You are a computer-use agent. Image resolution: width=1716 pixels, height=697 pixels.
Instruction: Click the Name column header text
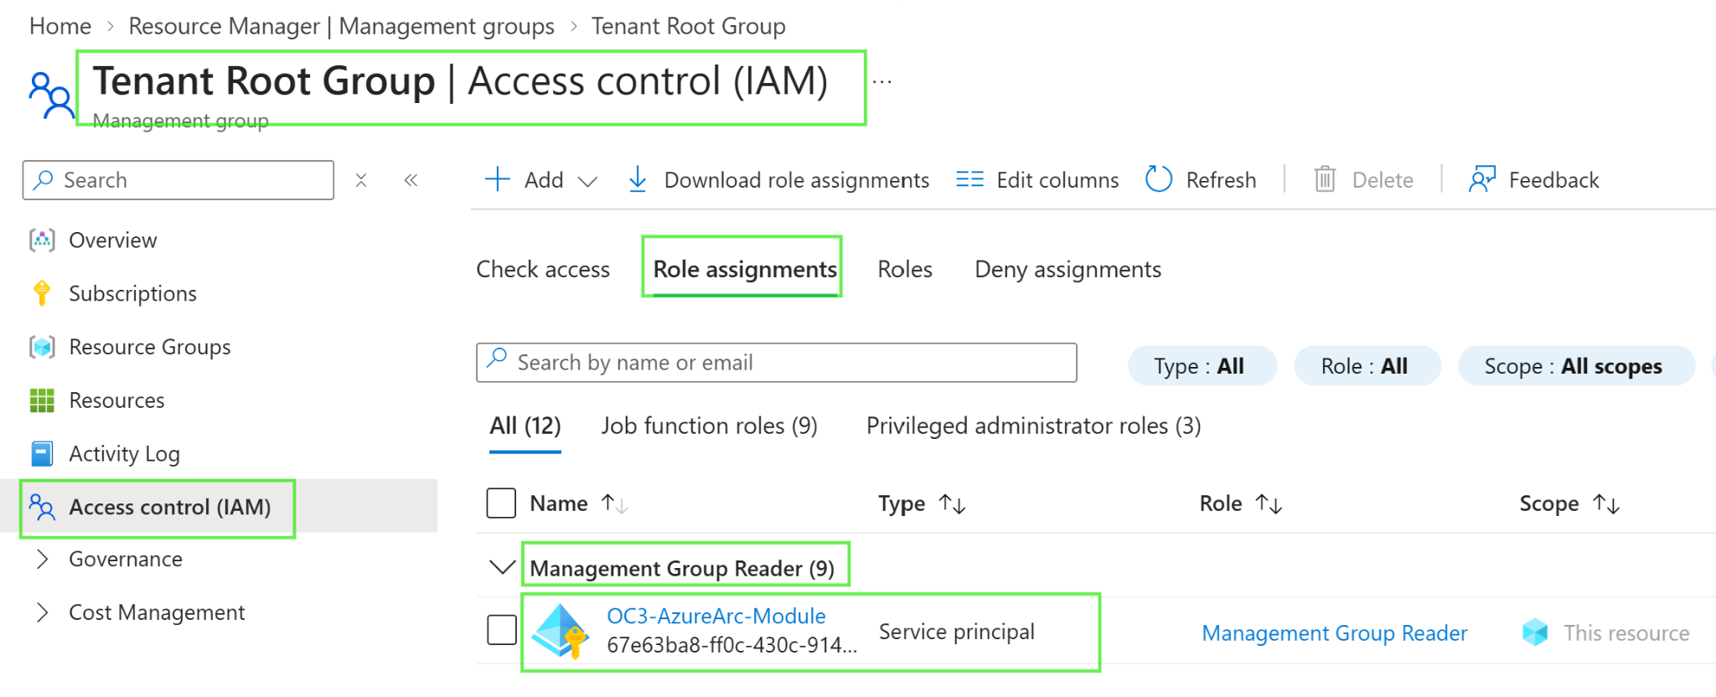[x=559, y=503]
